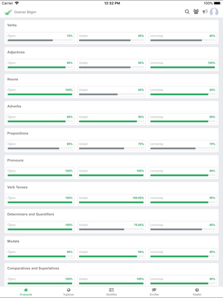Tap the green checkmark app logo

coord(8,12)
